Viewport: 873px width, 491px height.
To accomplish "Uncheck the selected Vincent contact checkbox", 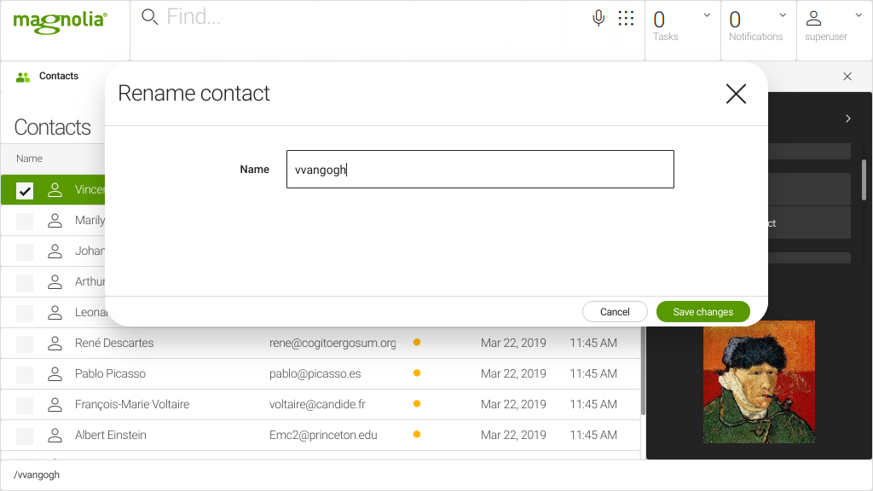I will click(x=23, y=189).
